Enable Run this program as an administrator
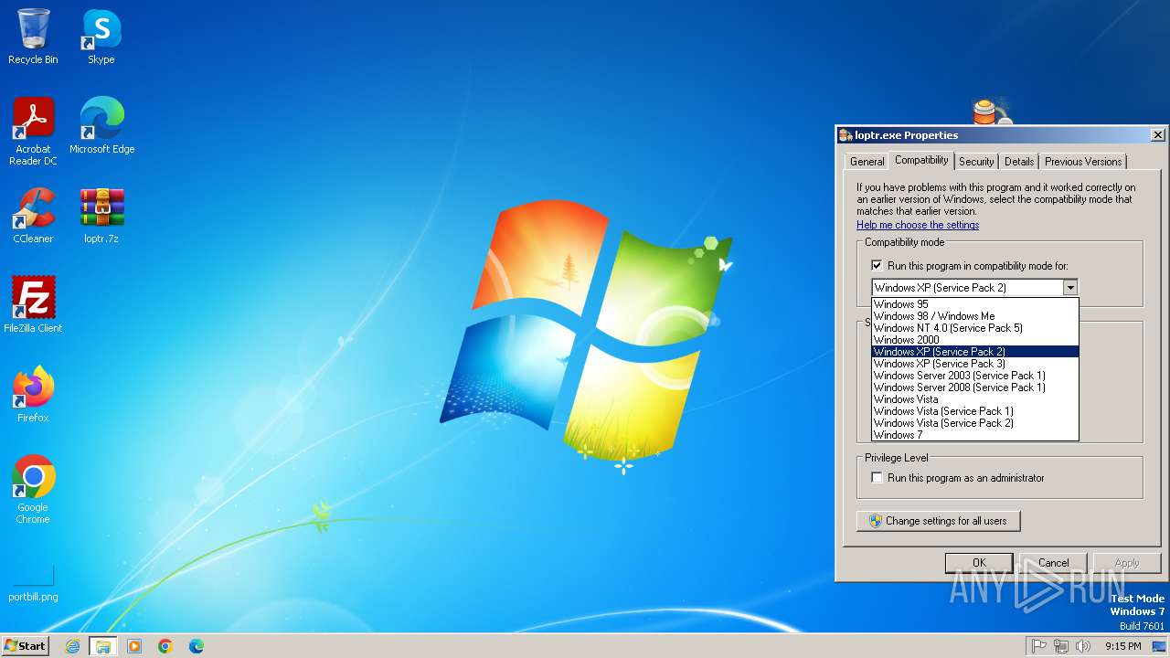1170x658 pixels. pyautogui.click(x=877, y=478)
